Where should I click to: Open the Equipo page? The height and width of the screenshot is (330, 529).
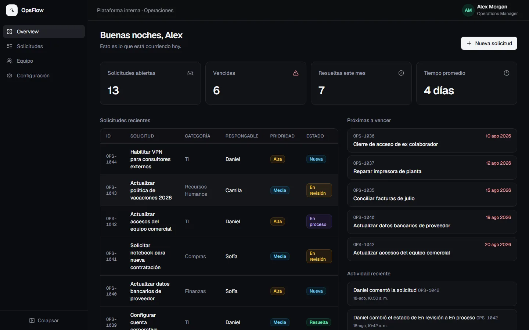pos(44,61)
